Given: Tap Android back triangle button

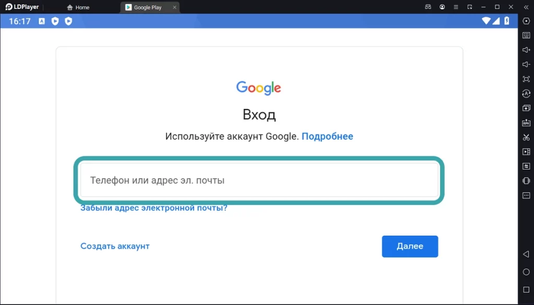Looking at the screenshot, I should [526, 254].
